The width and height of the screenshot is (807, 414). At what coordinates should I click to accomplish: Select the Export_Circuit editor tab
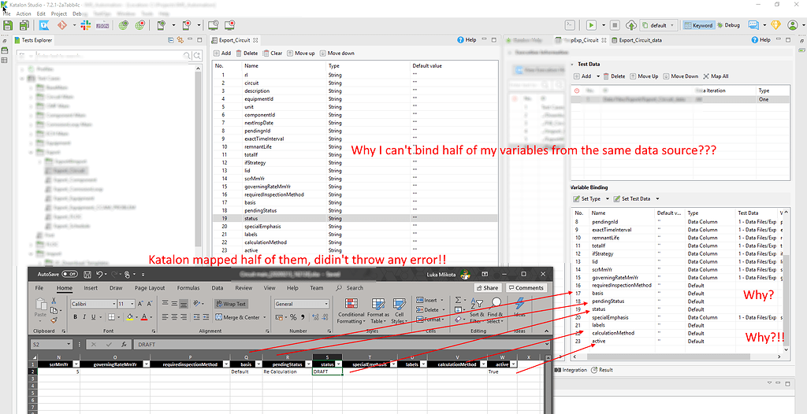pyautogui.click(x=236, y=39)
